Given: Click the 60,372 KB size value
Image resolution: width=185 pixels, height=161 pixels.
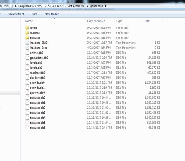Looking at the screenshot, I should click(x=154, y=68).
